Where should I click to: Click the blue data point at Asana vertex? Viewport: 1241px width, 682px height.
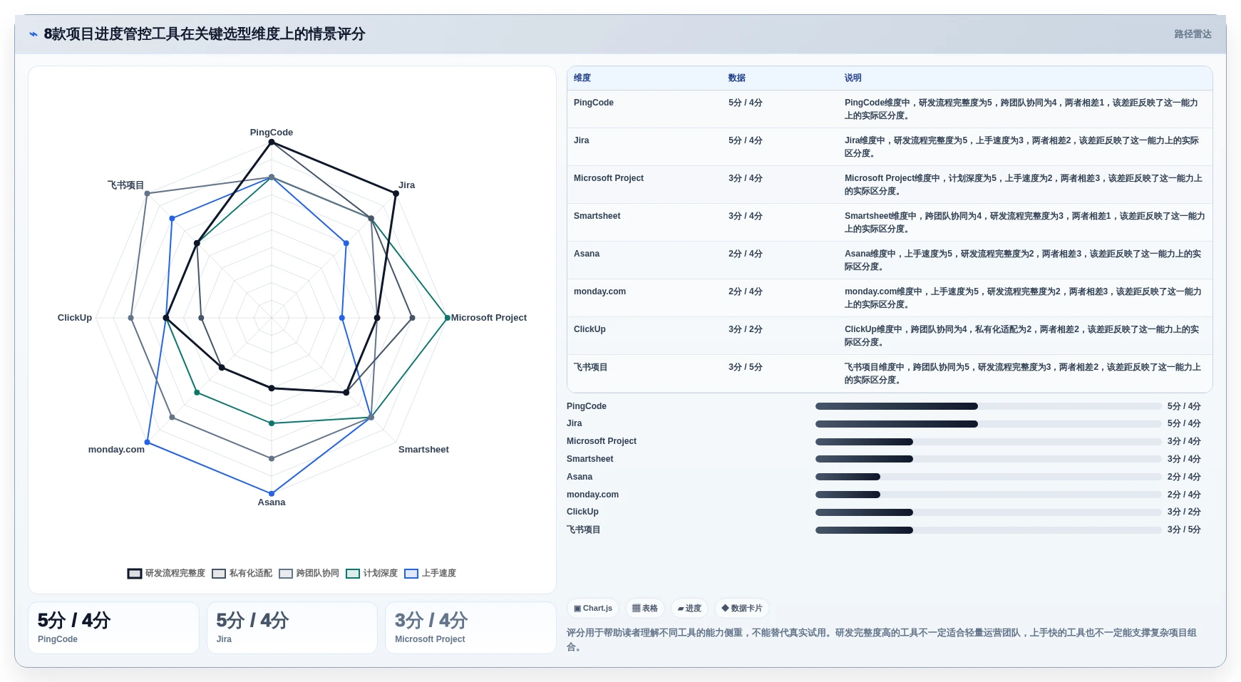(x=272, y=493)
